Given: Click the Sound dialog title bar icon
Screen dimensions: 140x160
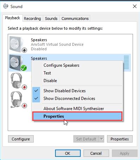Looking at the screenshot, I should (6, 6).
